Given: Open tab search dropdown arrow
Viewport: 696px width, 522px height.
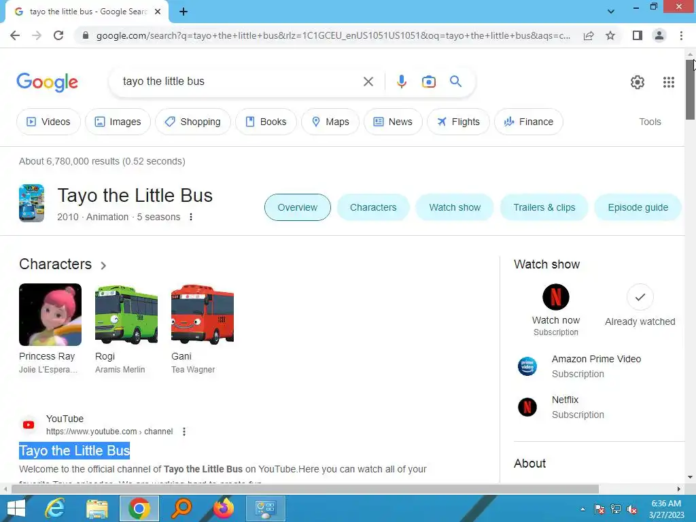Looking at the screenshot, I should click(611, 12).
